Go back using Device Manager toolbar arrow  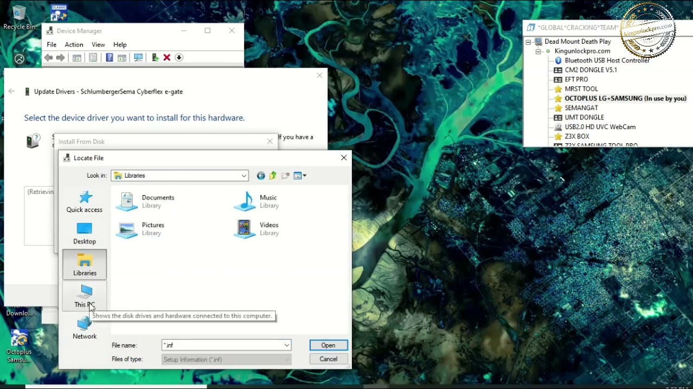pos(48,58)
